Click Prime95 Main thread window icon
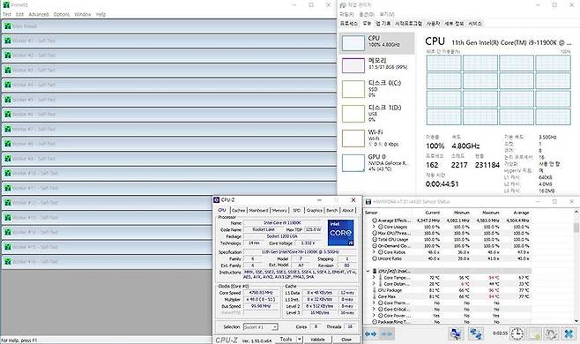The width and height of the screenshot is (580, 344). (x=7, y=26)
